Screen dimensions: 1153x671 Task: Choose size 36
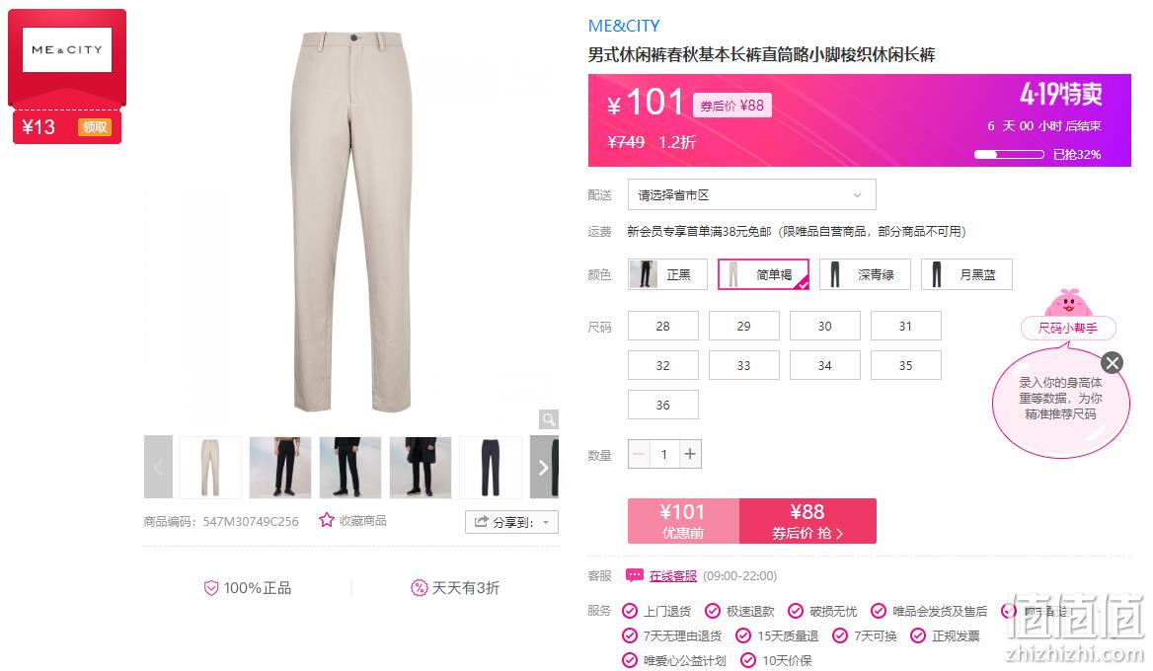pyautogui.click(x=663, y=405)
